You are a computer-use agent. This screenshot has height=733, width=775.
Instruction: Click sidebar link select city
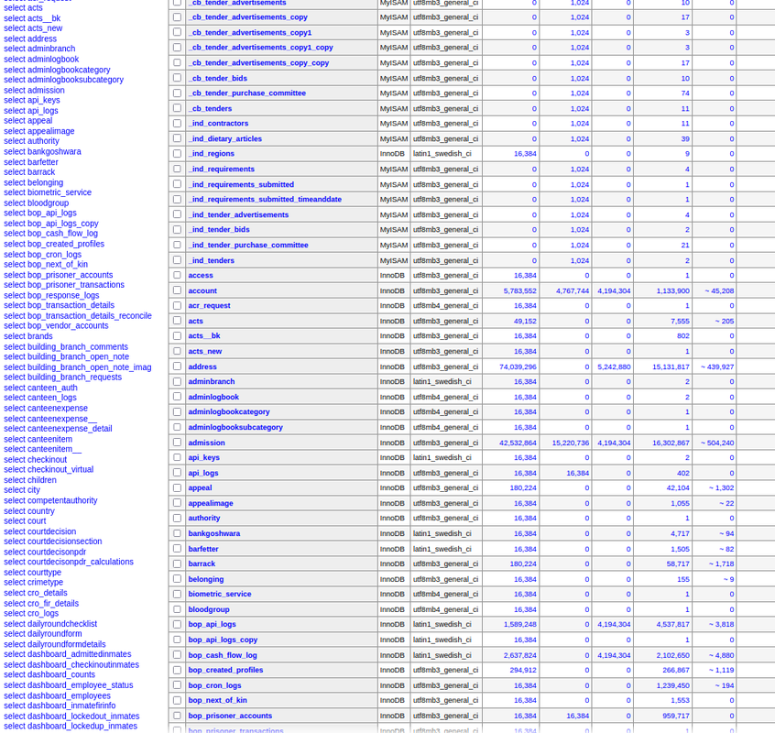22,490
